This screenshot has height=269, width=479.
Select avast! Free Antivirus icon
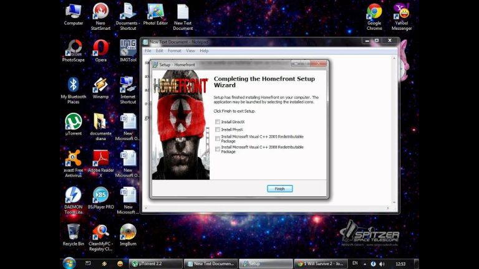tap(74, 164)
